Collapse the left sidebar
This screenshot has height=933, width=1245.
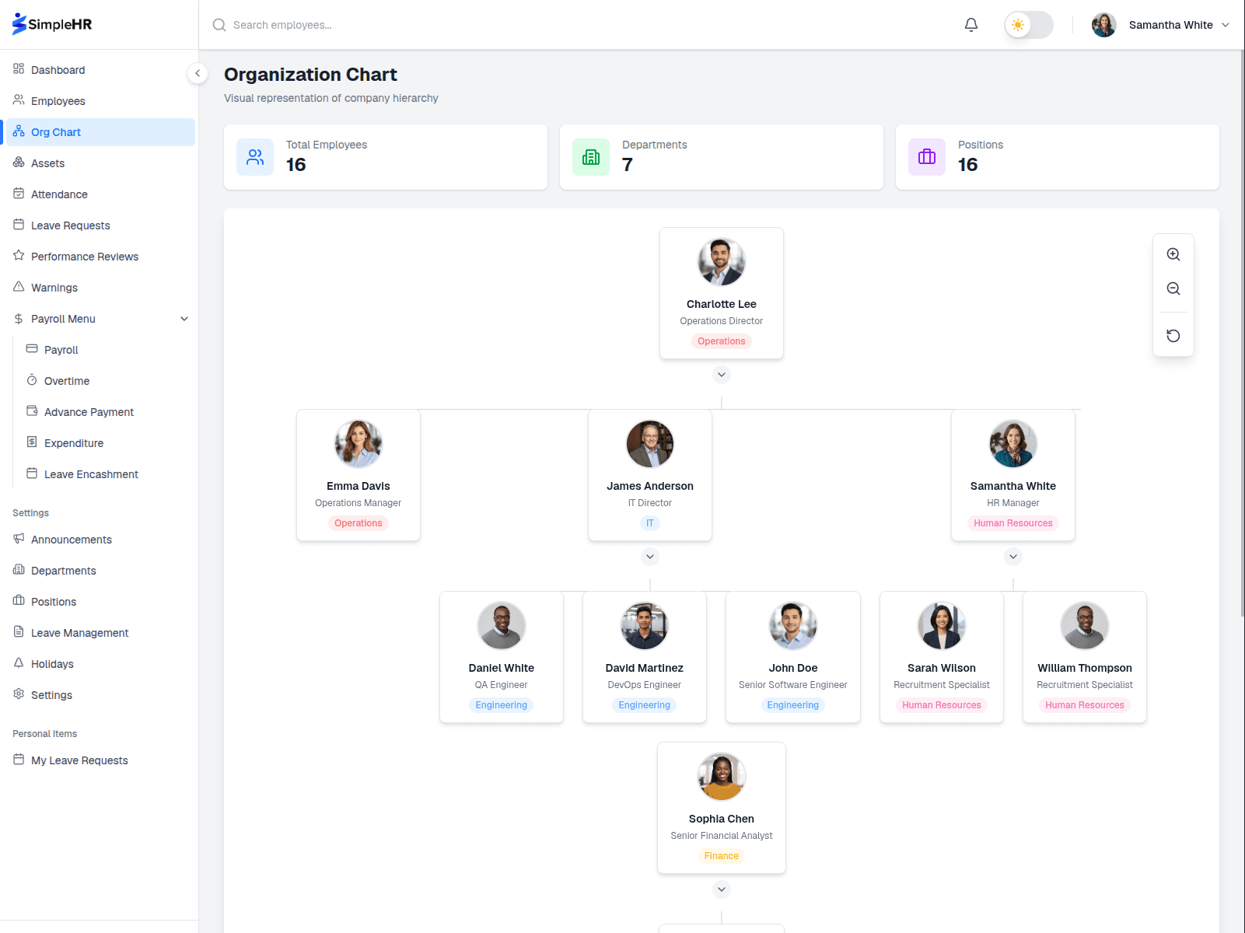click(198, 73)
